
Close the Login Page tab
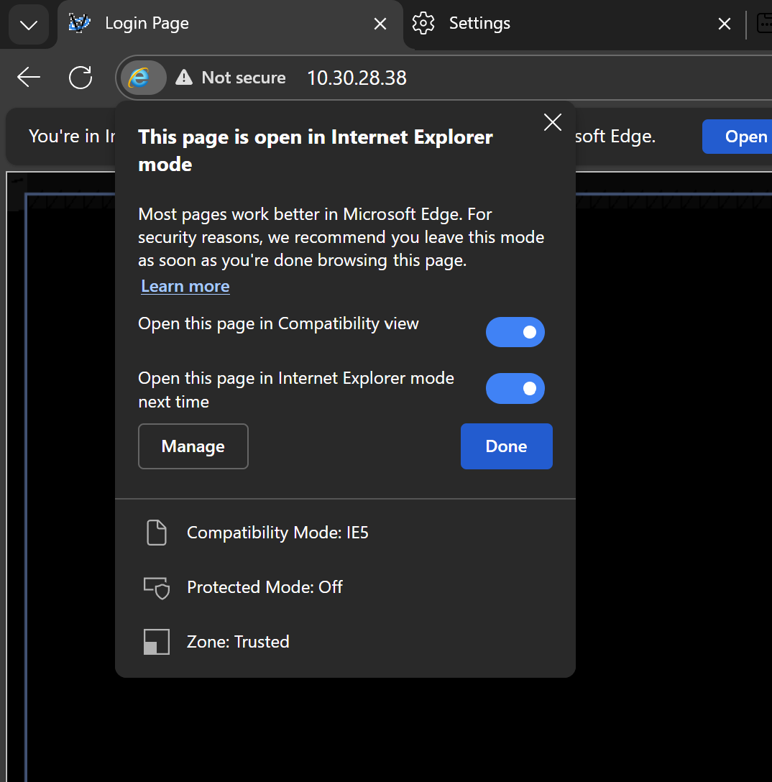pos(380,24)
